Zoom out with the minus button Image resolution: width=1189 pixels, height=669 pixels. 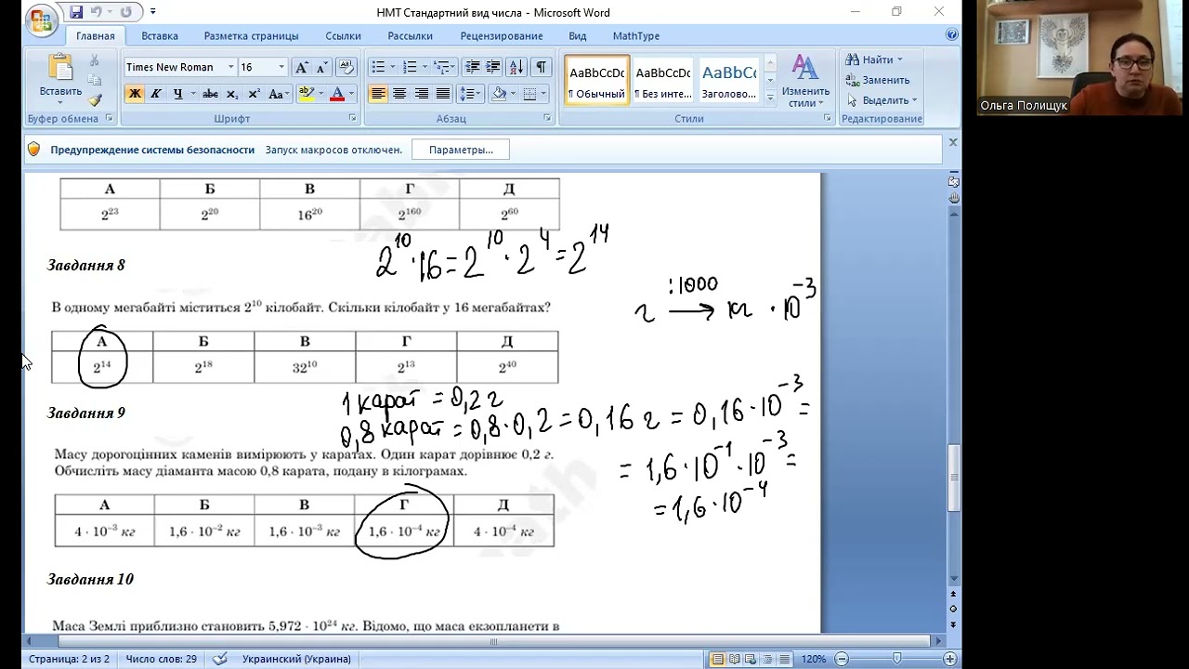[x=842, y=659]
